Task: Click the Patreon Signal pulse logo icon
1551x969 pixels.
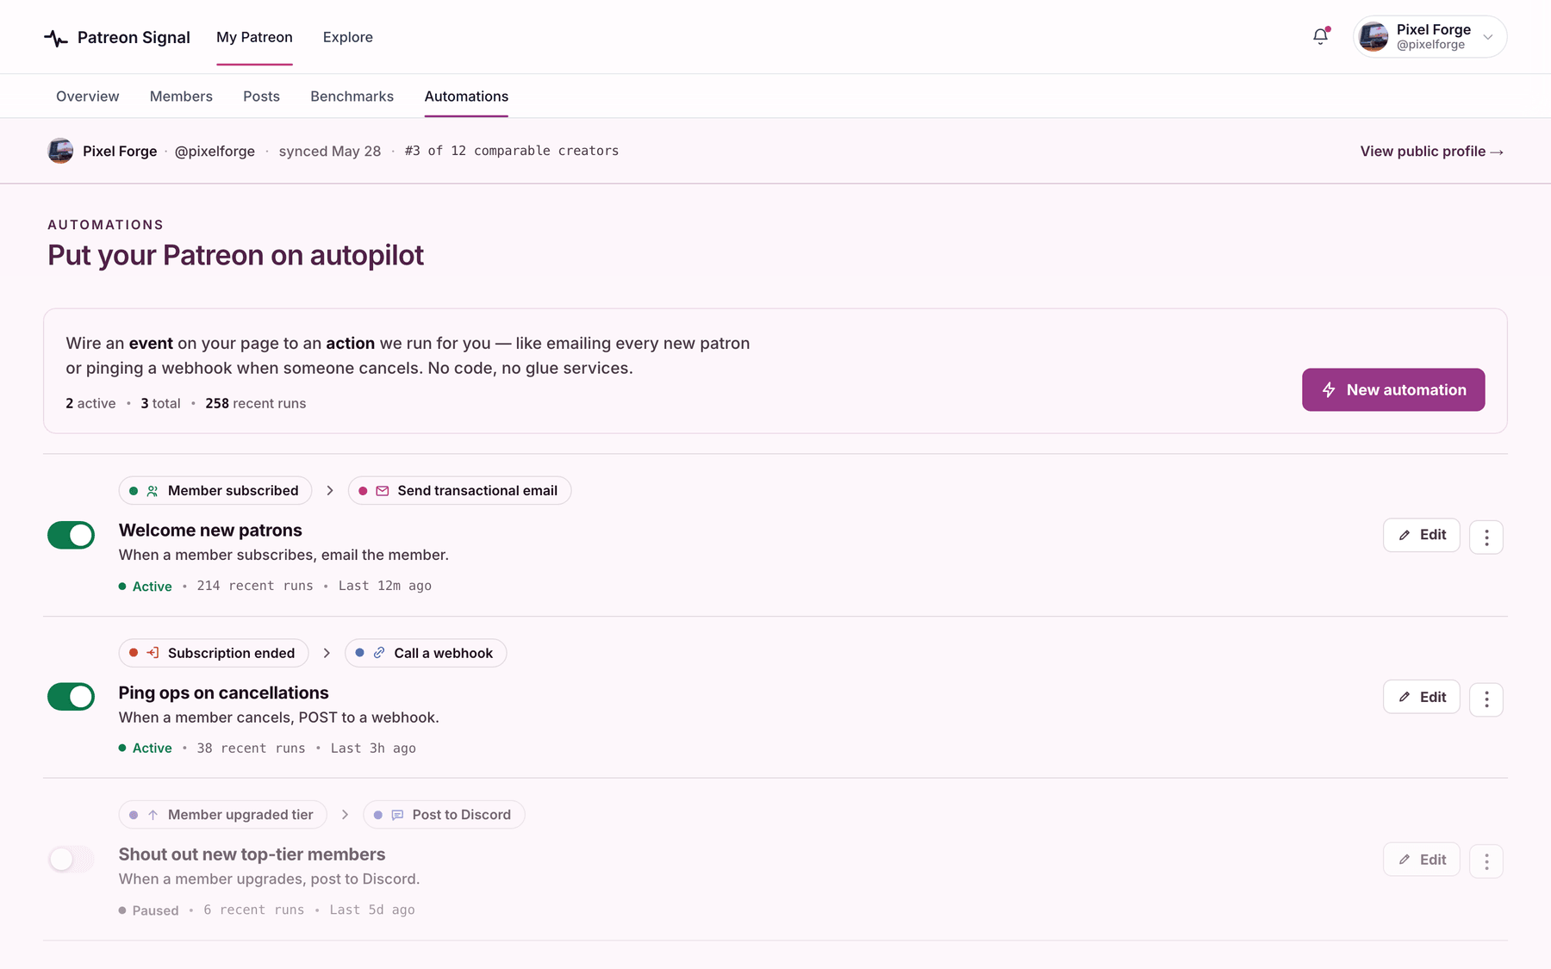Action: 56,38
